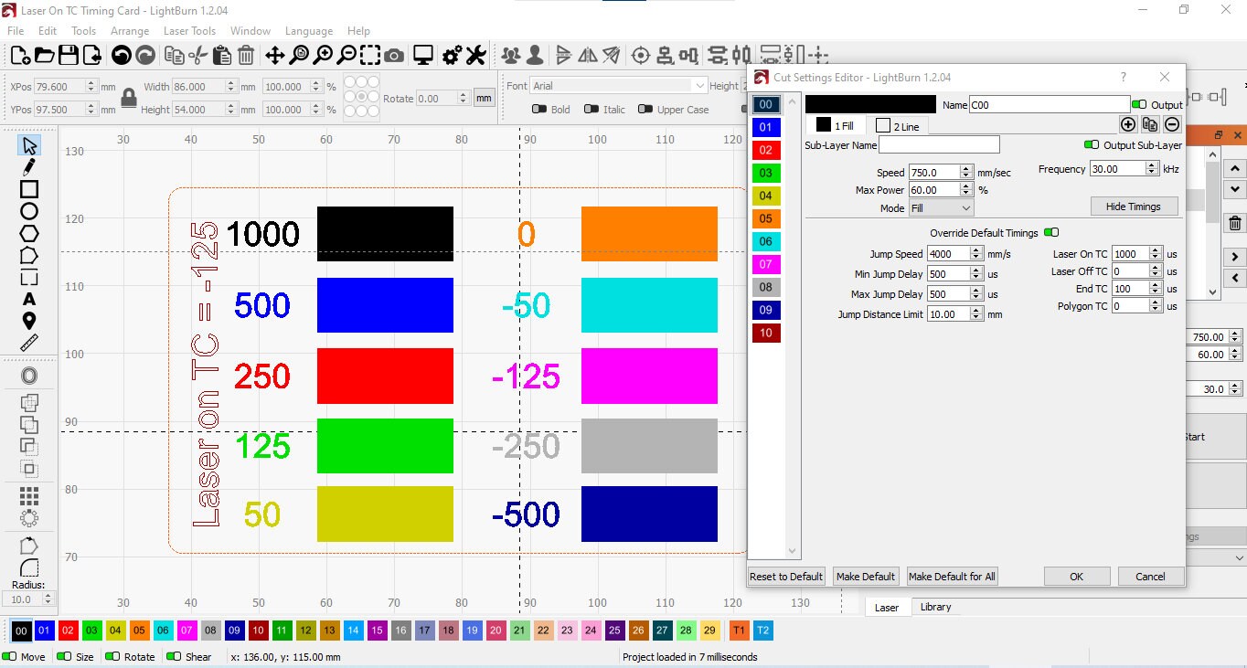Select the Rectangle drawing tool
This screenshot has height=668, width=1247.
tap(29, 189)
